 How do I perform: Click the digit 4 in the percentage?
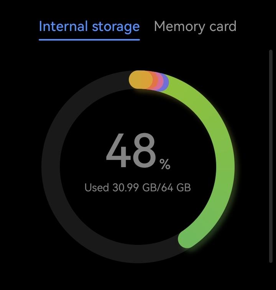pyautogui.click(x=118, y=152)
